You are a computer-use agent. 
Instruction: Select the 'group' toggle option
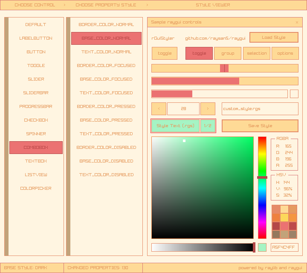pos(228,53)
